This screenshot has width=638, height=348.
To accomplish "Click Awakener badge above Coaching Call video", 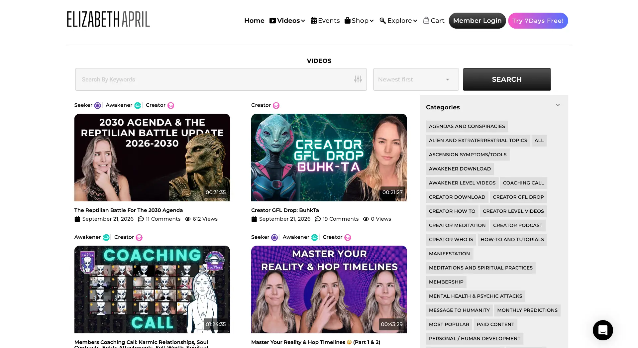I will (92, 237).
